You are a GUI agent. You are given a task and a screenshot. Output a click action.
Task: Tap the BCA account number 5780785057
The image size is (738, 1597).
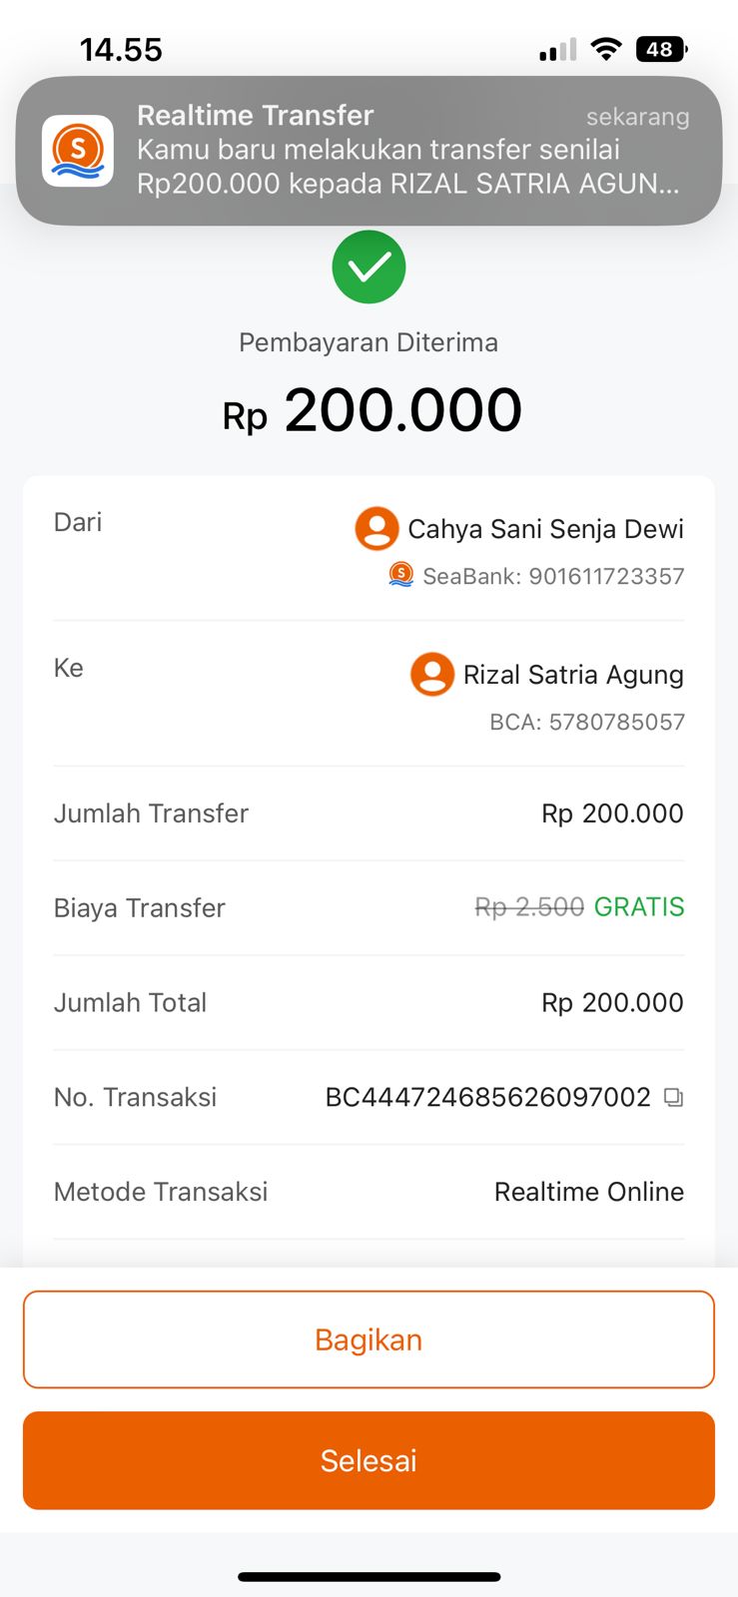[x=587, y=722]
